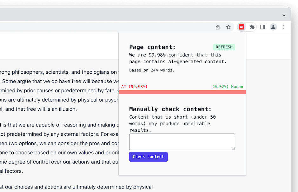Open the Extensions puzzle piece menu
This screenshot has width=298, height=192.
click(252, 27)
